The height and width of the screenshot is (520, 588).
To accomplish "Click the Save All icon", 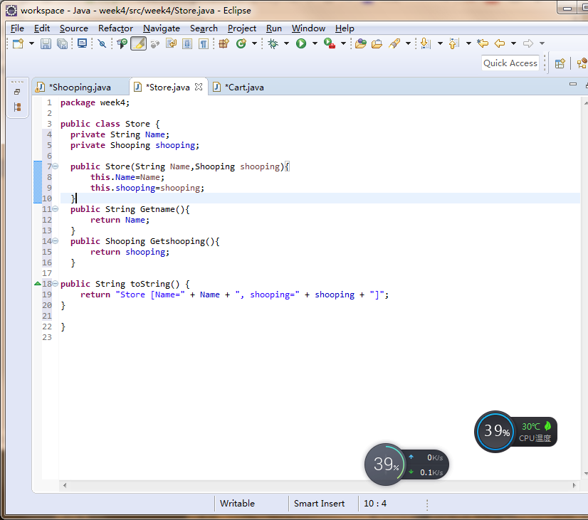I will pyautogui.click(x=62, y=43).
